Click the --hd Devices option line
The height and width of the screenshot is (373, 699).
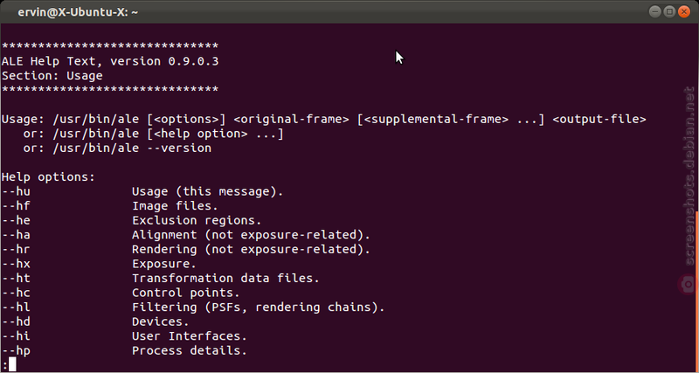95,321
